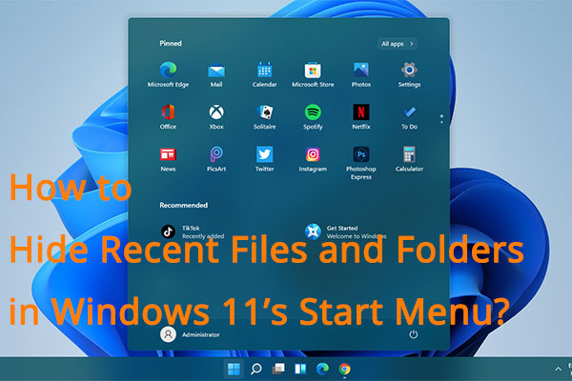Viewport: 572px width, 381px height.
Task: Click the Power button in Start menu
Action: point(414,334)
